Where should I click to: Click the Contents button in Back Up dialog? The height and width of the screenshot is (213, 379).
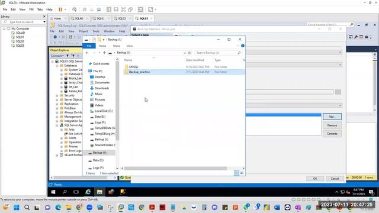click(x=332, y=134)
